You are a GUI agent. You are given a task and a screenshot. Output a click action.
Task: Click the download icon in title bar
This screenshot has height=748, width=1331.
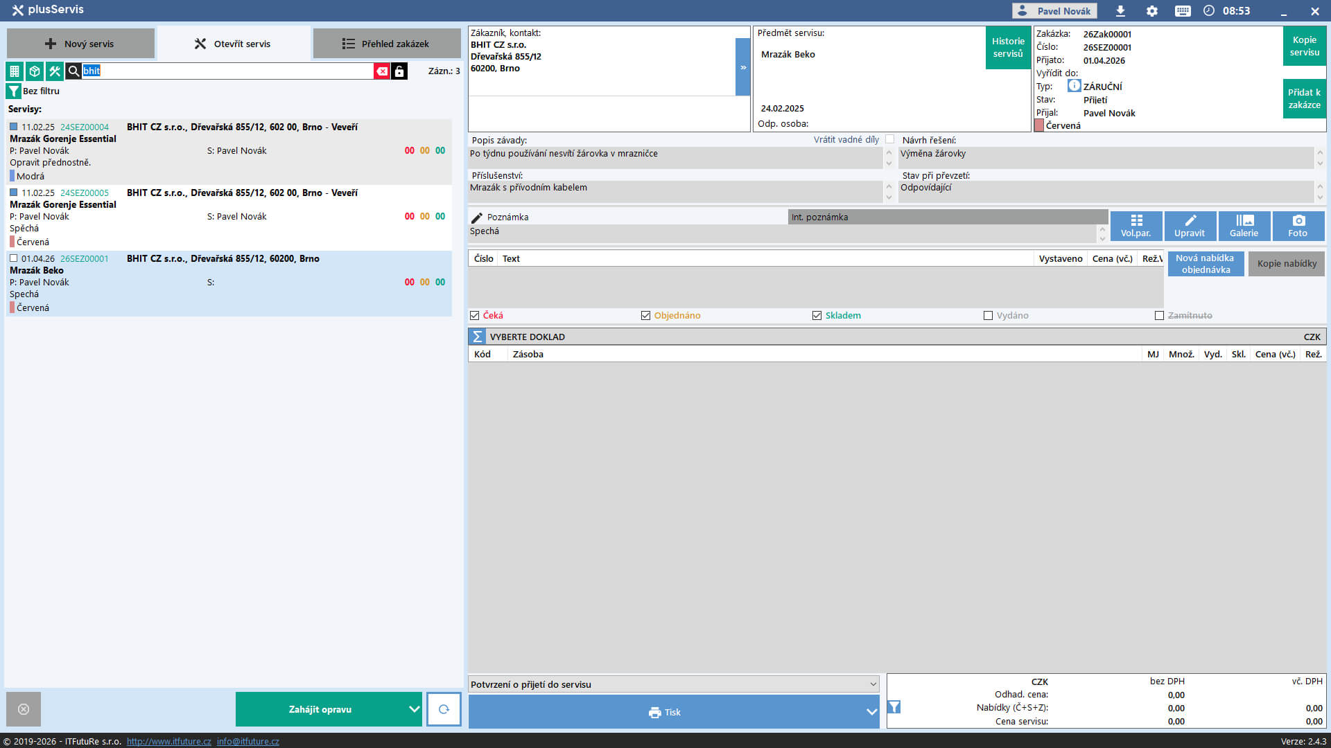click(x=1120, y=11)
